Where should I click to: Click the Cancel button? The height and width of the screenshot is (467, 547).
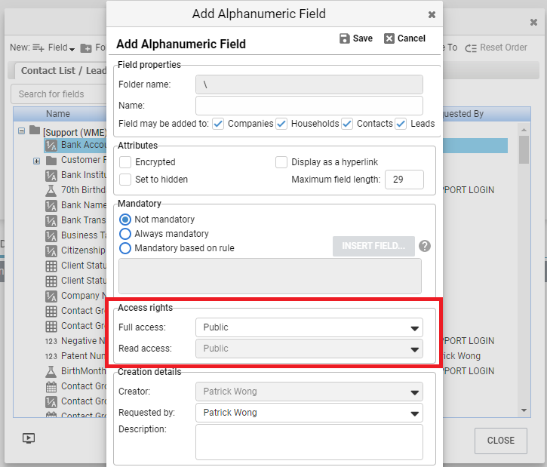(404, 38)
